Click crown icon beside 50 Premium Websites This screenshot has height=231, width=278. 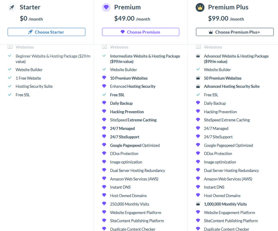(x=198, y=78)
